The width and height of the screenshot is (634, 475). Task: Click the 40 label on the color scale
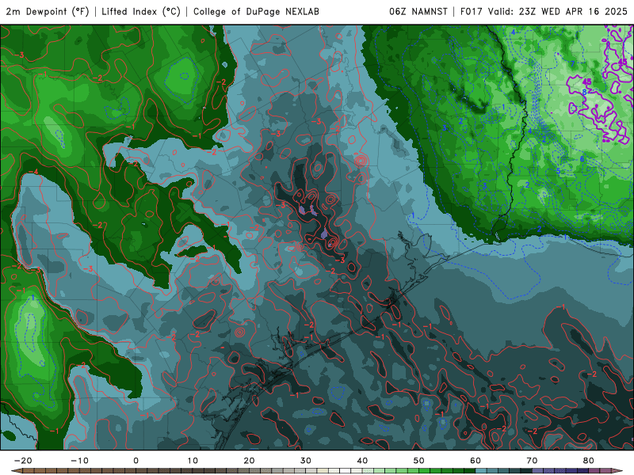362,461
